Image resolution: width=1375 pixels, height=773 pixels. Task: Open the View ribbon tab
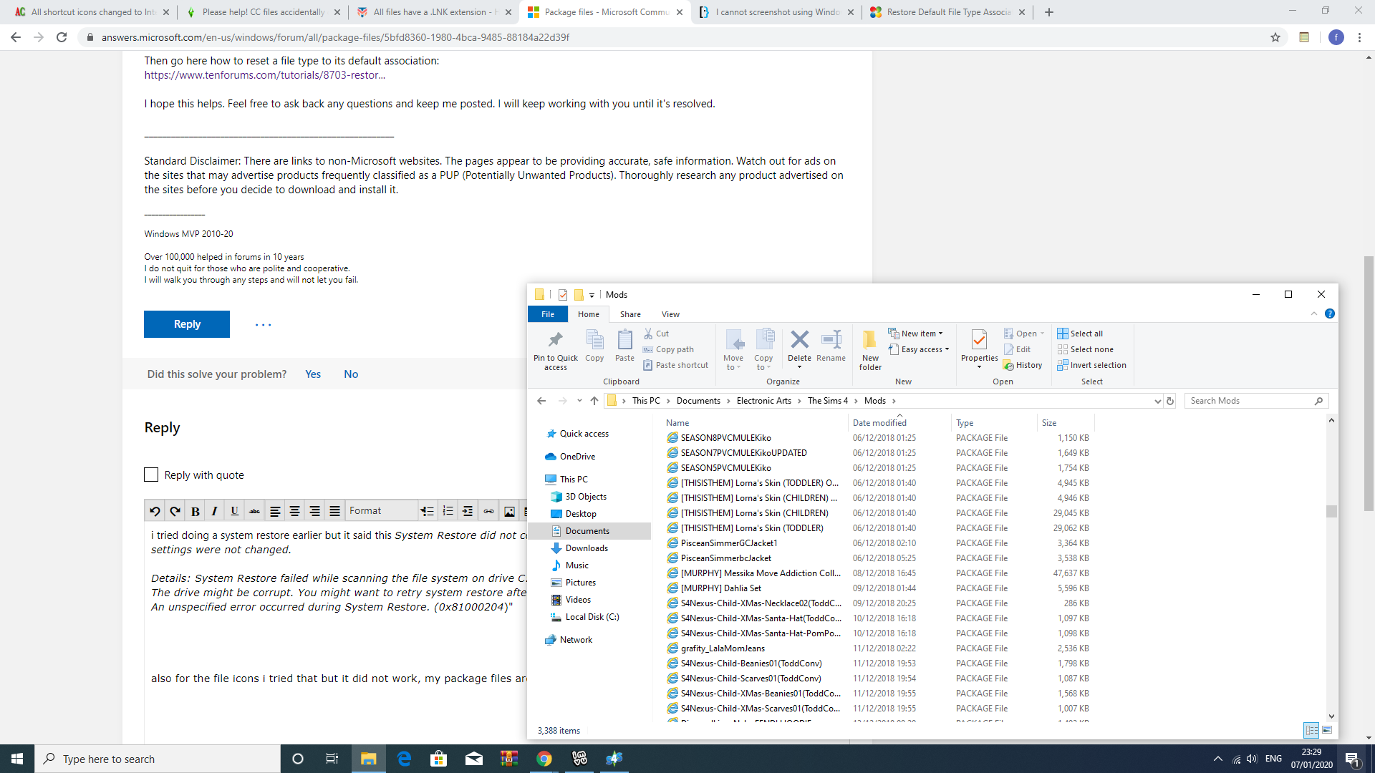670,314
